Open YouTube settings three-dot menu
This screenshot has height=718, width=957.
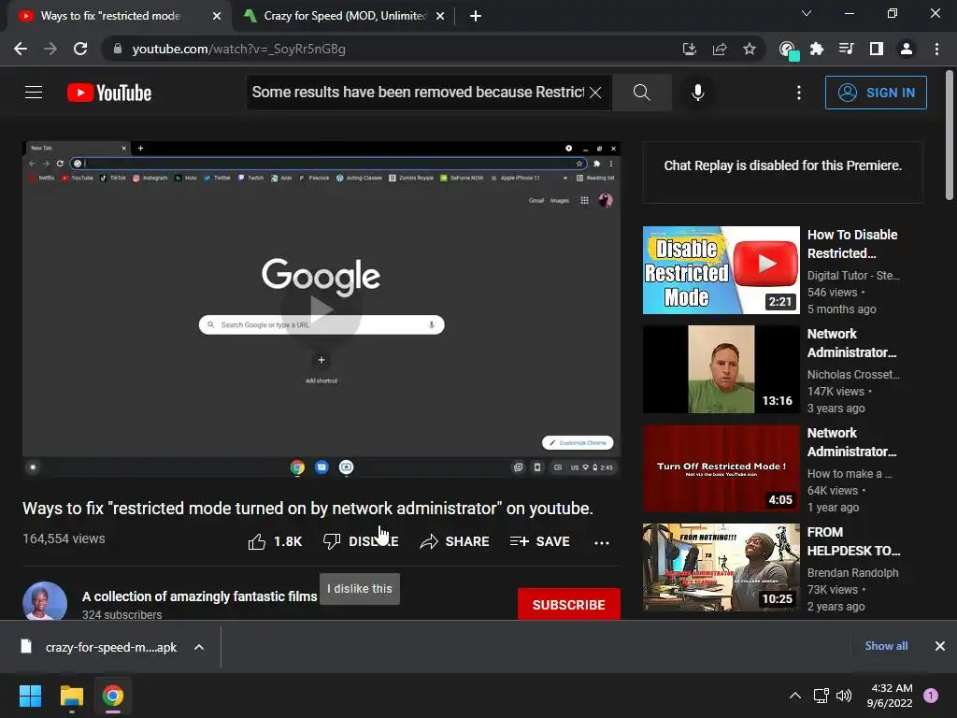(x=798, y=93)
